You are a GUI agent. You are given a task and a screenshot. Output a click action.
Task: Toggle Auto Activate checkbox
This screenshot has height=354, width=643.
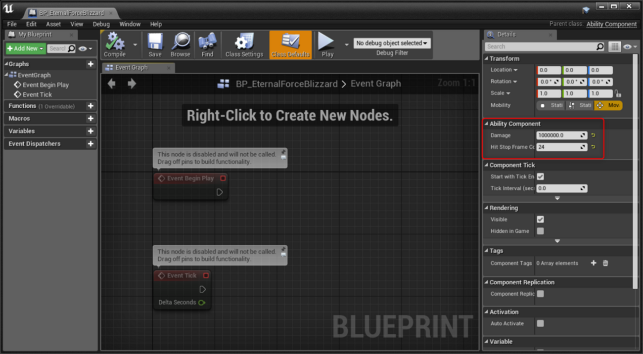tap(540, 323)
